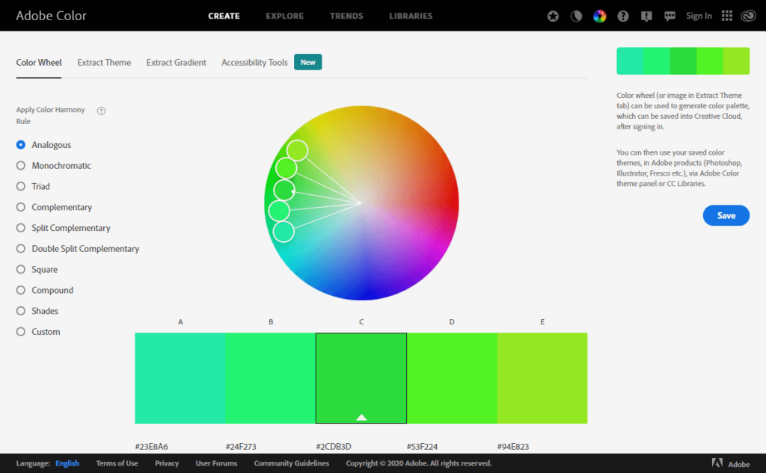Select the Triad harmony rule
The height and width of the screenshot is (473, 766).
point(20,187)
